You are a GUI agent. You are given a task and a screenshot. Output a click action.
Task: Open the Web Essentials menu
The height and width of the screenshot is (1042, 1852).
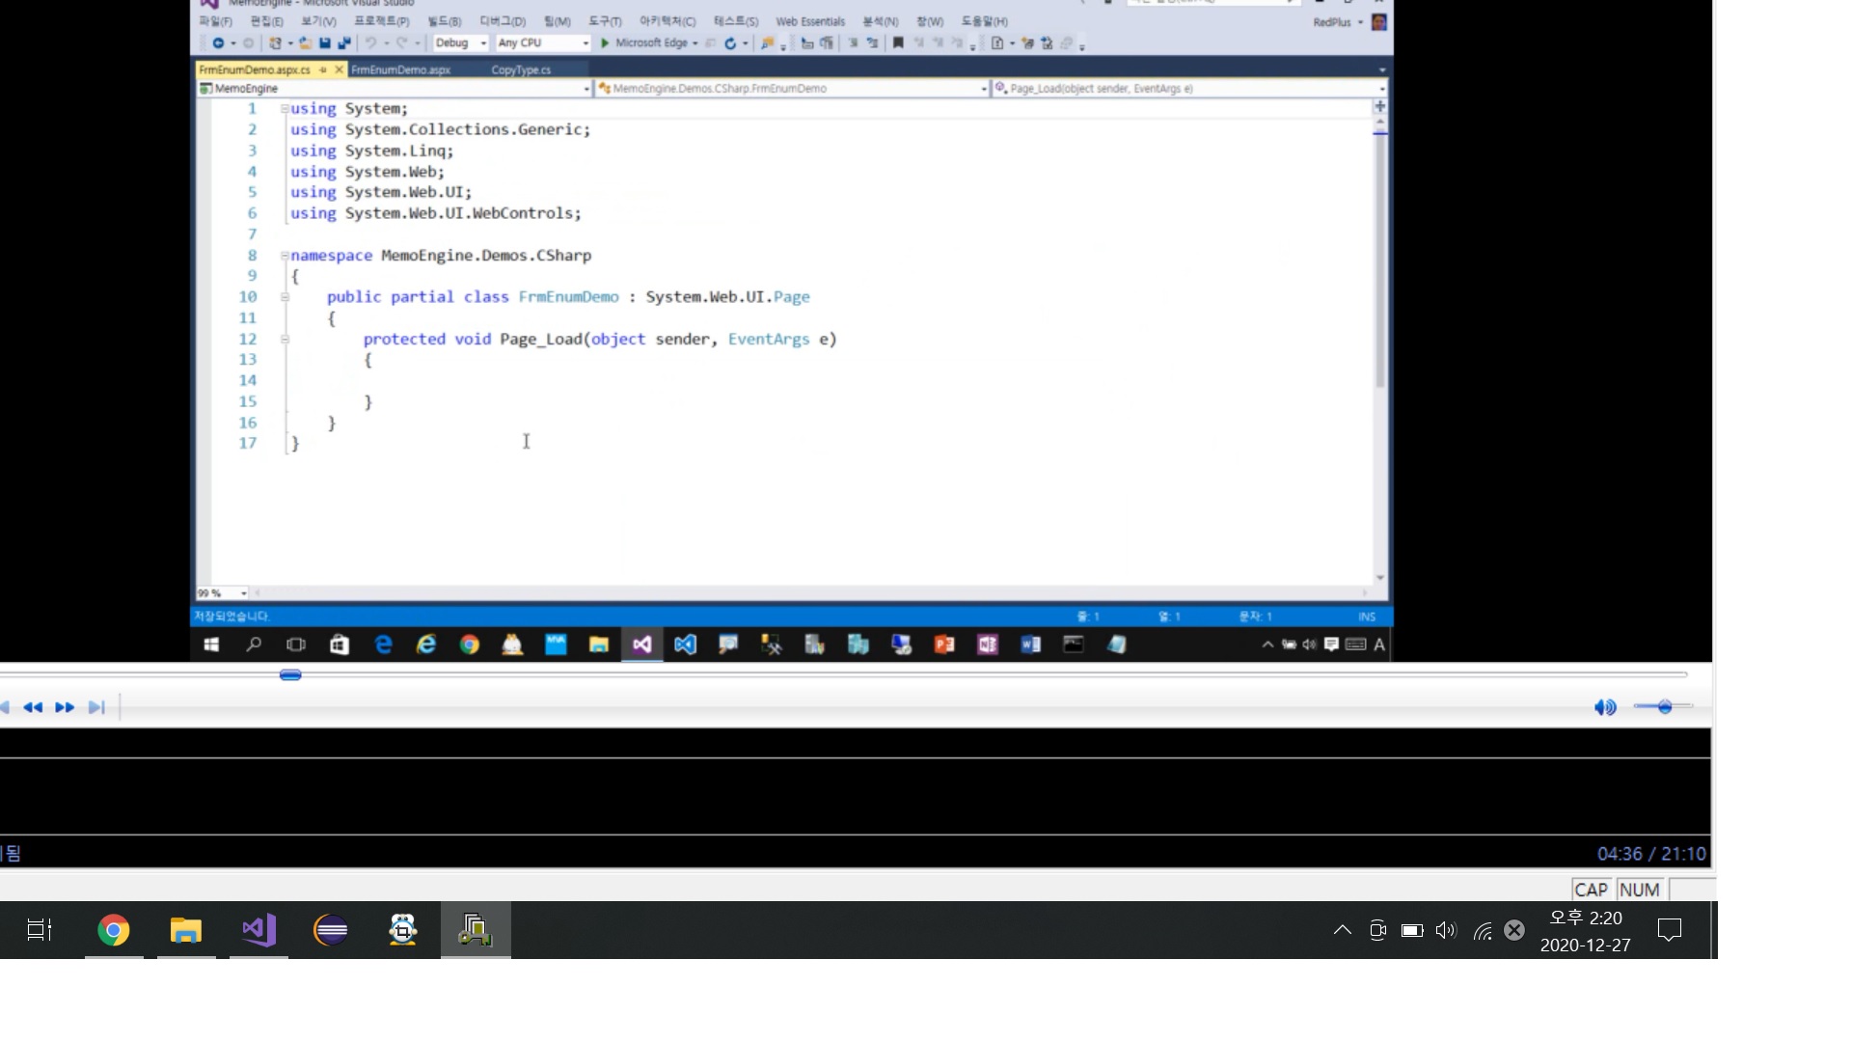[810, 21]
